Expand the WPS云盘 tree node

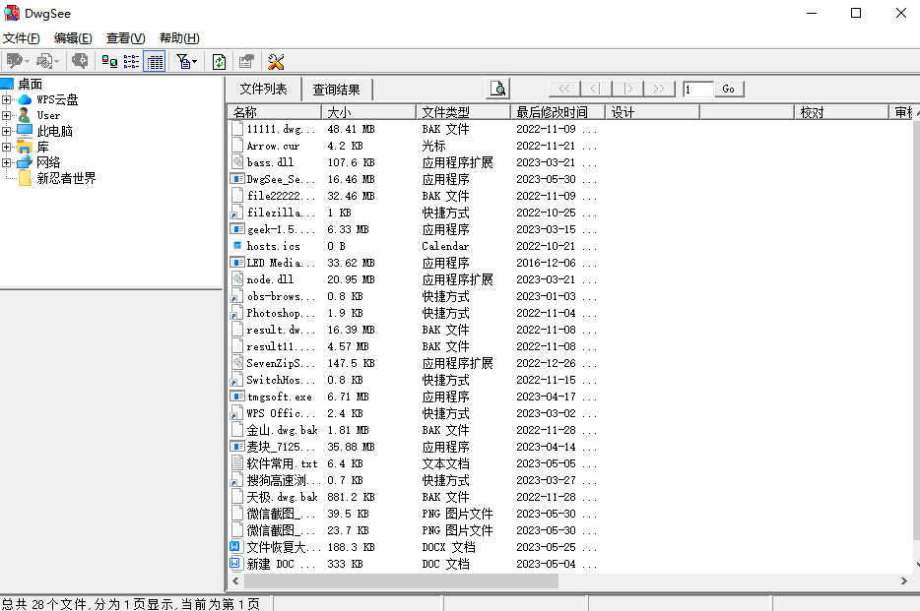pyautogui.click(x=7, y=99)
